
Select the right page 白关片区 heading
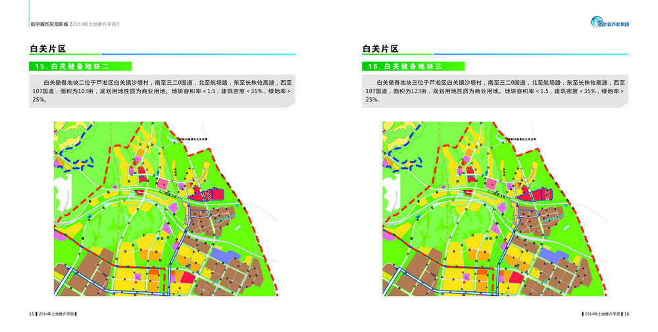[x=380, y=49]
